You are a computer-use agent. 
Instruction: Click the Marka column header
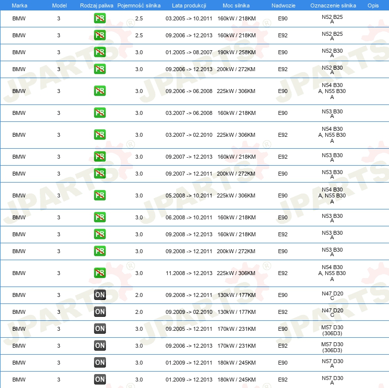(x=19, y=5)
